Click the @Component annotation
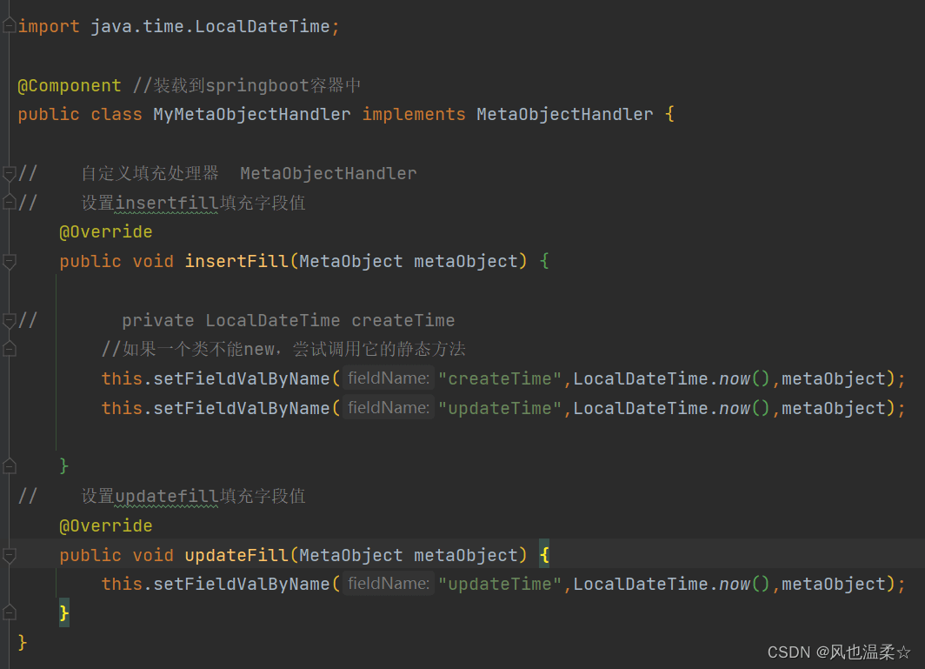Image resolution: width=925 pixels, height=669 pixels. [70, 85]
